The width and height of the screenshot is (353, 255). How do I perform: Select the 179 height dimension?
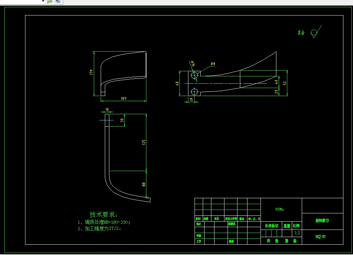[x=91, y=72]
